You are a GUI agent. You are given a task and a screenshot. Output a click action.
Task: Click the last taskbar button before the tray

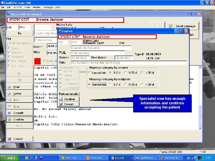170,158
